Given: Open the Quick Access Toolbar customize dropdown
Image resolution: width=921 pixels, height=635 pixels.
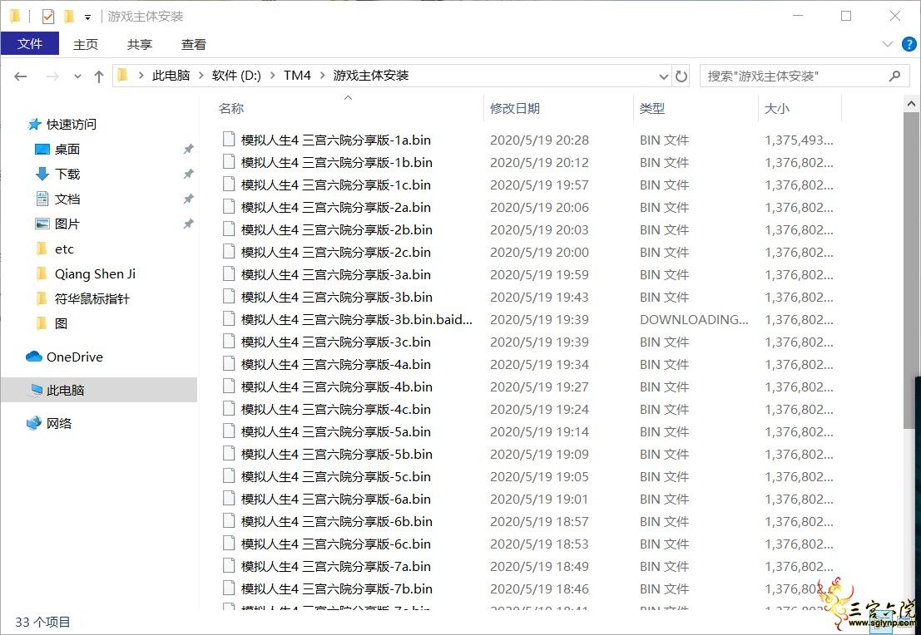Looking at the screenshot, I should click(x=87, y=17).
